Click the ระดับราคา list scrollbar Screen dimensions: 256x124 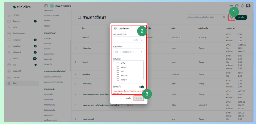click(144, 70)
